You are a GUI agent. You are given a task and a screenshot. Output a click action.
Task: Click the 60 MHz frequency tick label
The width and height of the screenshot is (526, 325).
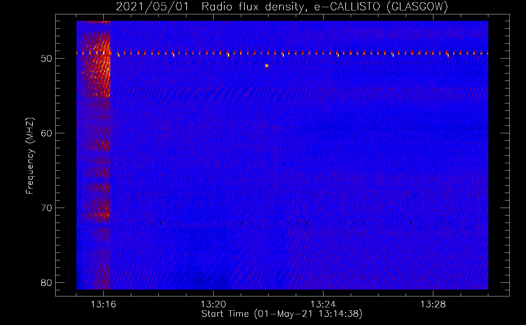(x=46, y=133)
